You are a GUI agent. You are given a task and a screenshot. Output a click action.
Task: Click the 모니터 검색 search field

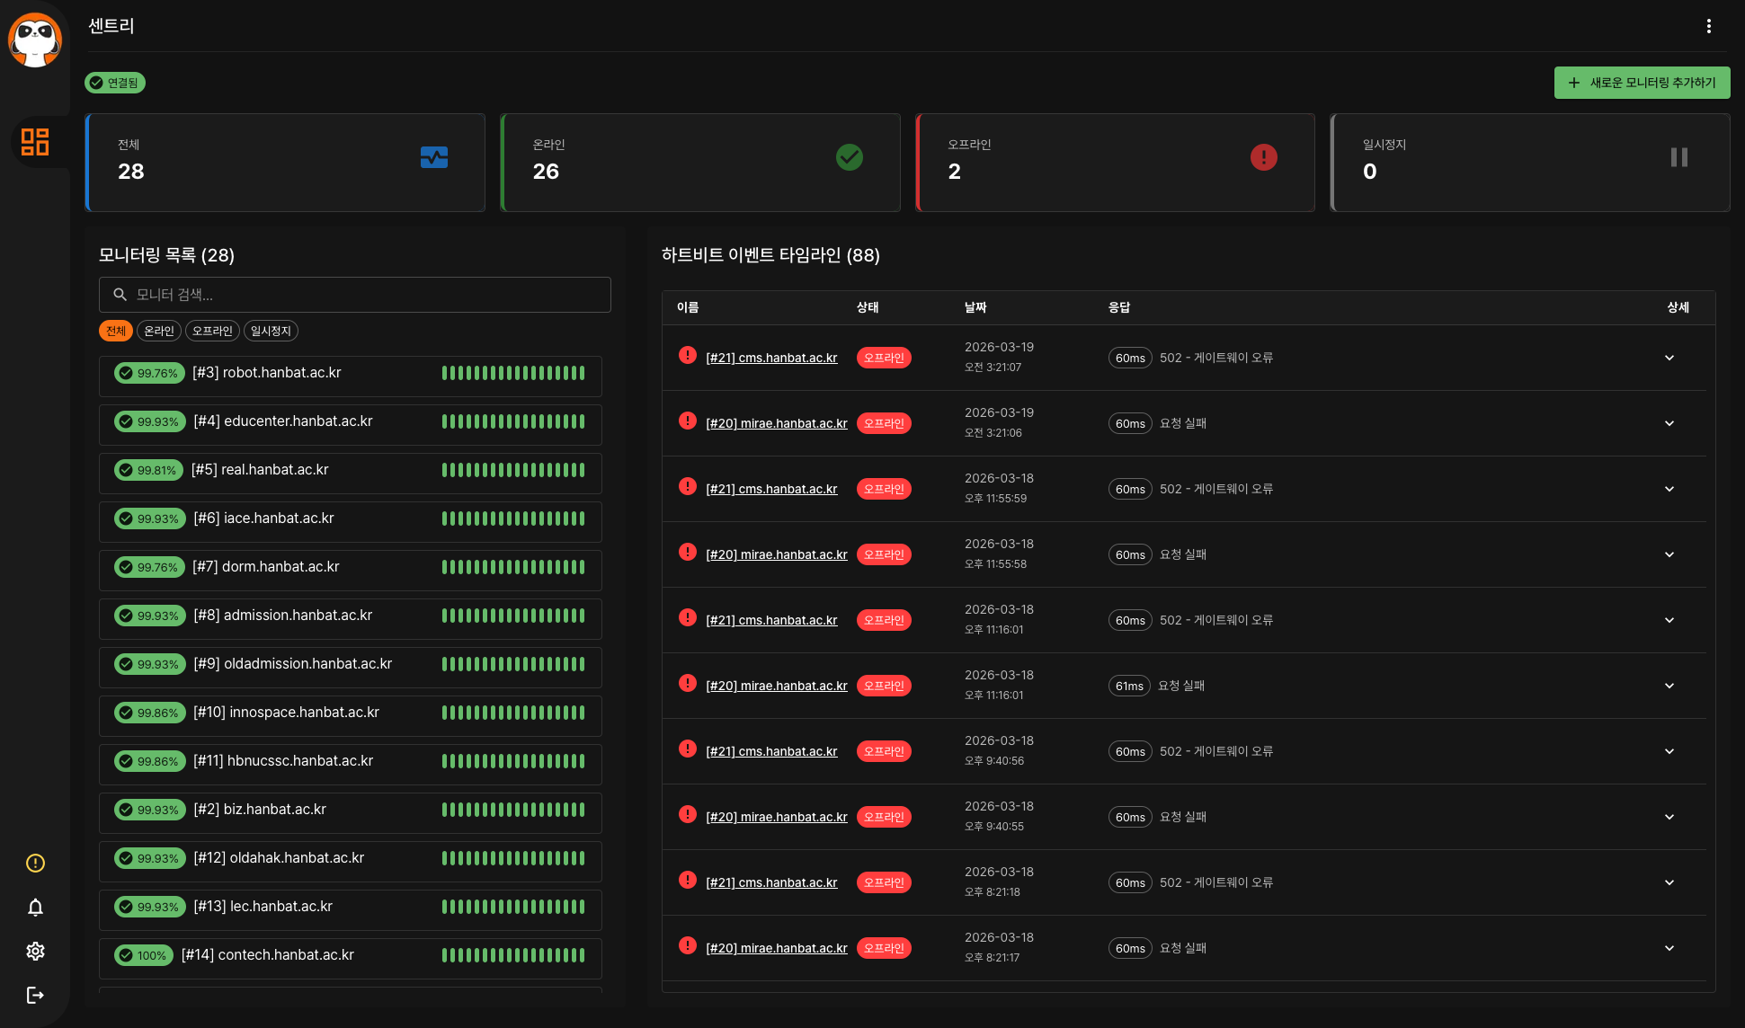(x=355, y=295)
